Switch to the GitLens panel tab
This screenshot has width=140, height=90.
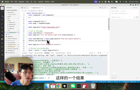click(69, 53)
